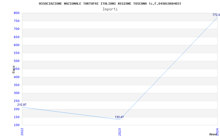
Task: Select the 2022 x-axis label
Action: pyautogui.click(x=22, y=132)
